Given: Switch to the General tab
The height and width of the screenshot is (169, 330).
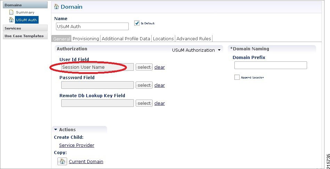Looking at the screenshot, I should (62, 39).
